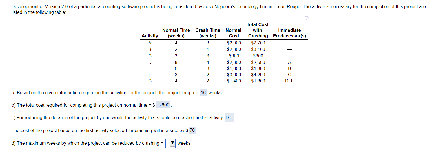This screenshot has height=154, width=434.
Task: Click the crashed activity answer field showing D
Action: 229,117
